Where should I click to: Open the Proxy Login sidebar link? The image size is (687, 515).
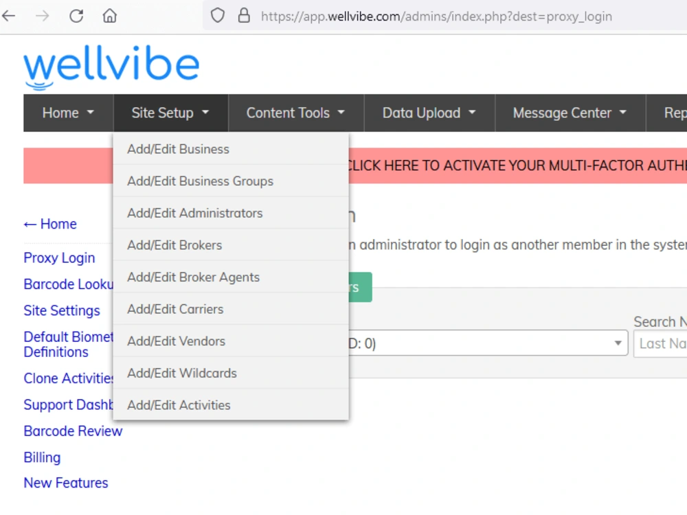tap(59, 258)
